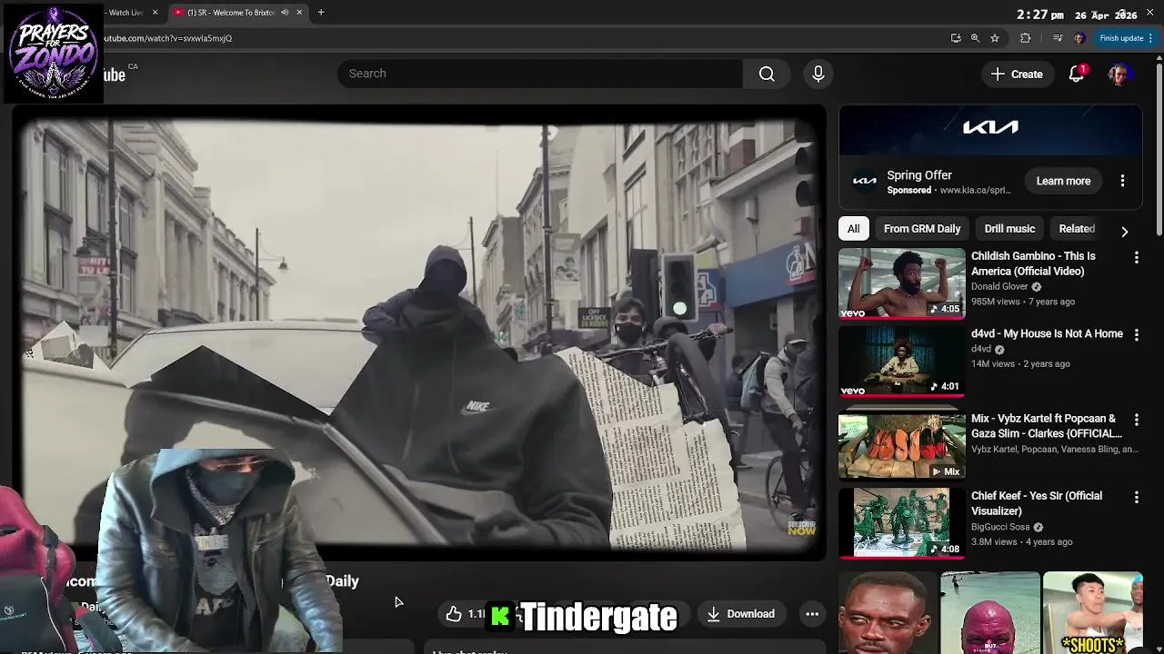The image size is (1164, 654).
Task: Open options for This Is America video
Action: pos(1136,258)
